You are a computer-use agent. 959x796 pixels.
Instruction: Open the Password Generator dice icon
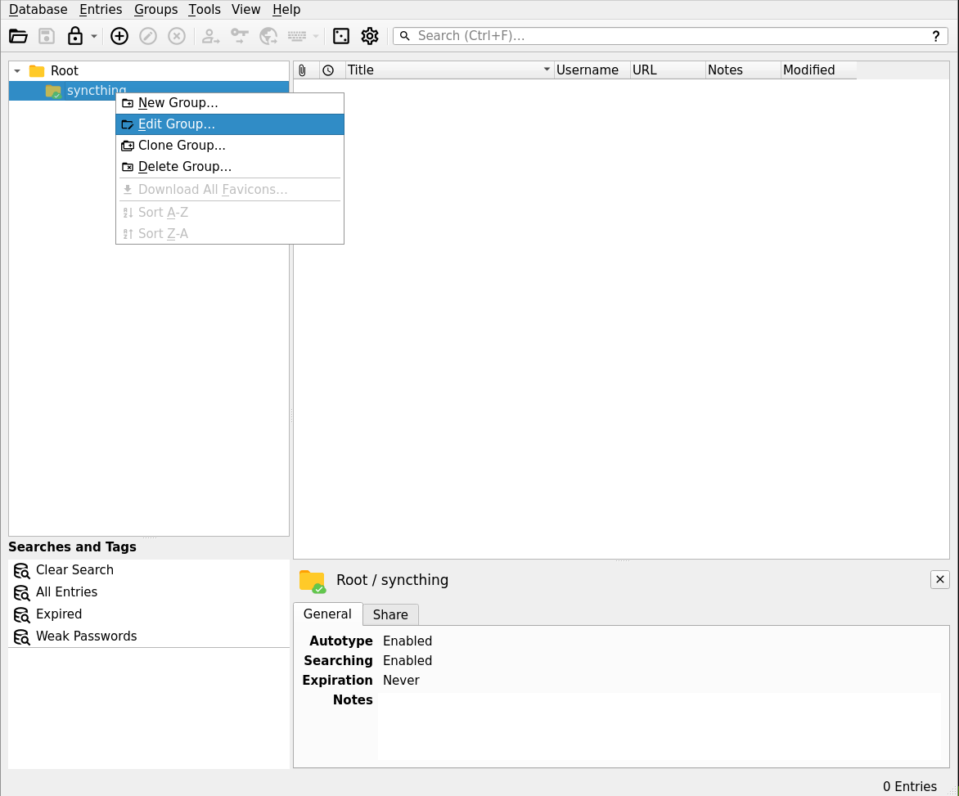(x=341, y=36)
